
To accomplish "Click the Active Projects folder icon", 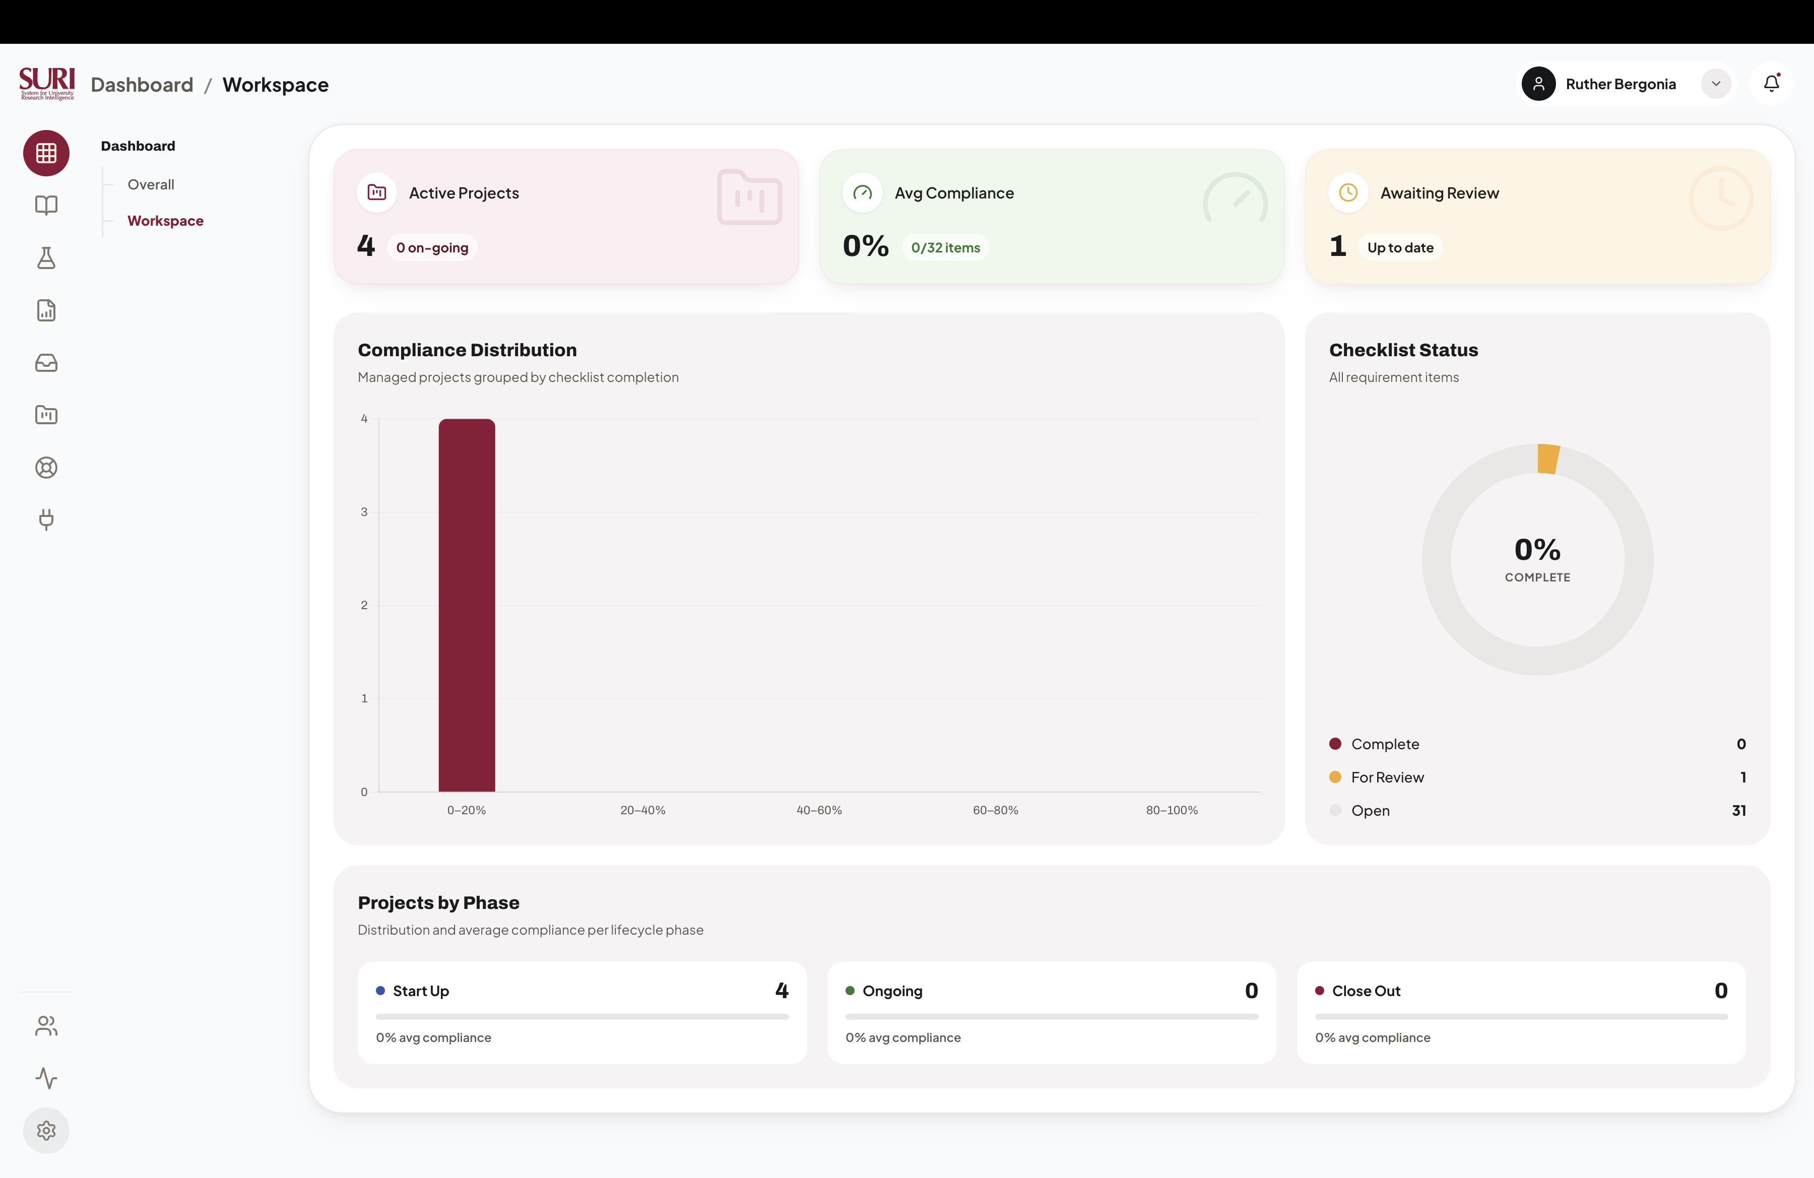I will pos(376,193).
